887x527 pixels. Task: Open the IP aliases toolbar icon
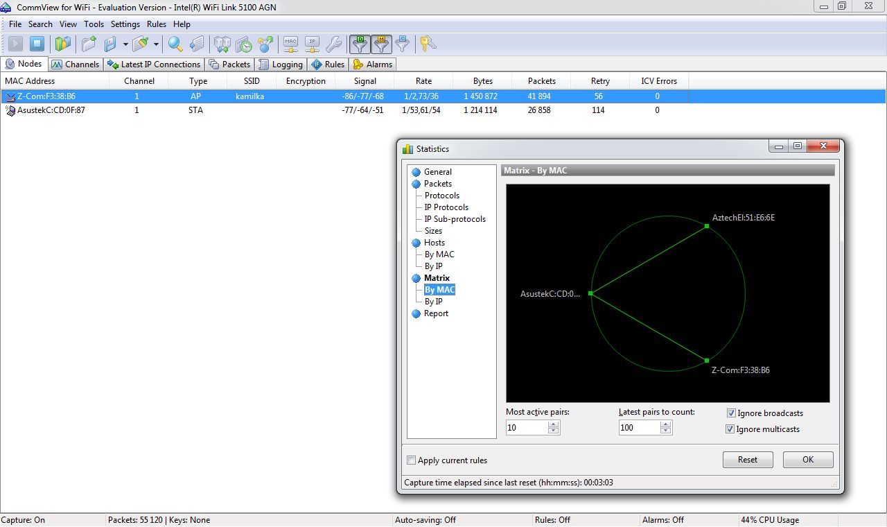(313, 44)
